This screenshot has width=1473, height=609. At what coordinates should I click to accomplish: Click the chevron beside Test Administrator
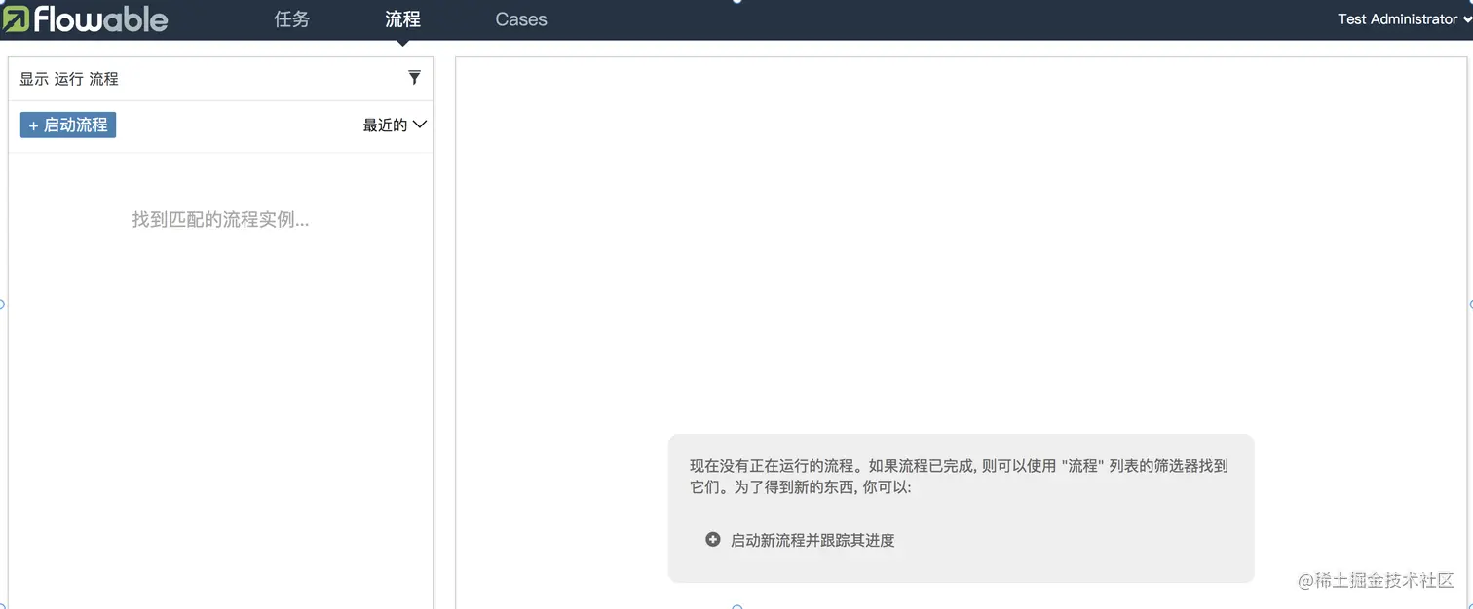(1466, 18)
